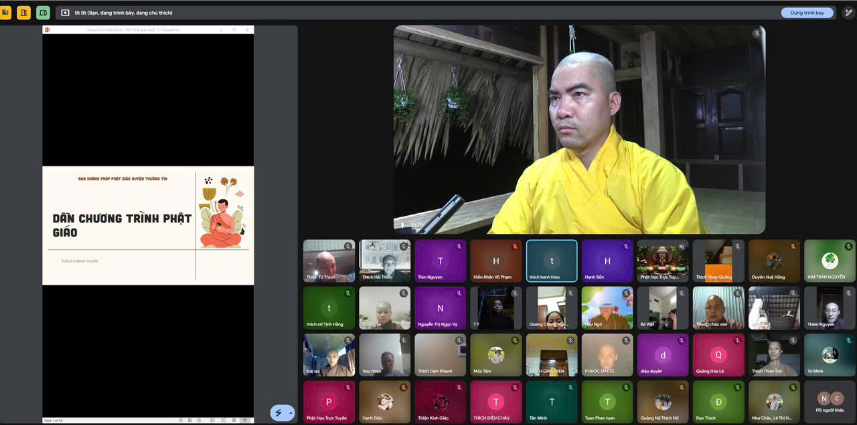Click the blue lightning reactions button

click(279, 413)
